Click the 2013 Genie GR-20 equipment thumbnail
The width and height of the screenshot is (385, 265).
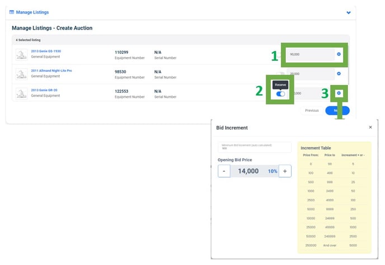click(22, 93)
